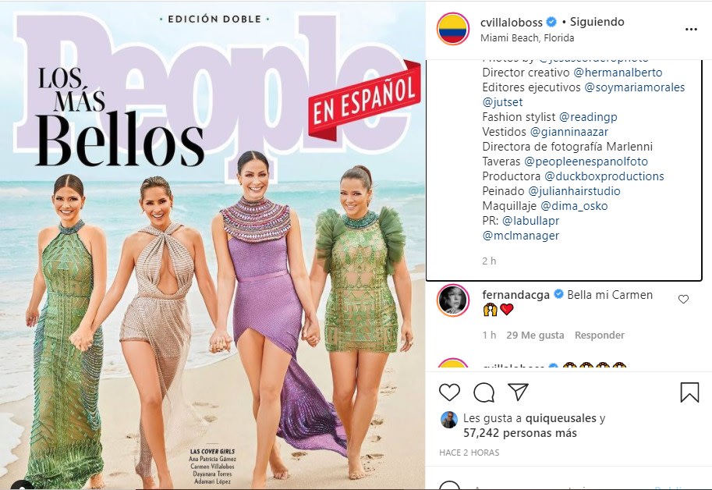Open the comment bubble icon

coord(484,392)
